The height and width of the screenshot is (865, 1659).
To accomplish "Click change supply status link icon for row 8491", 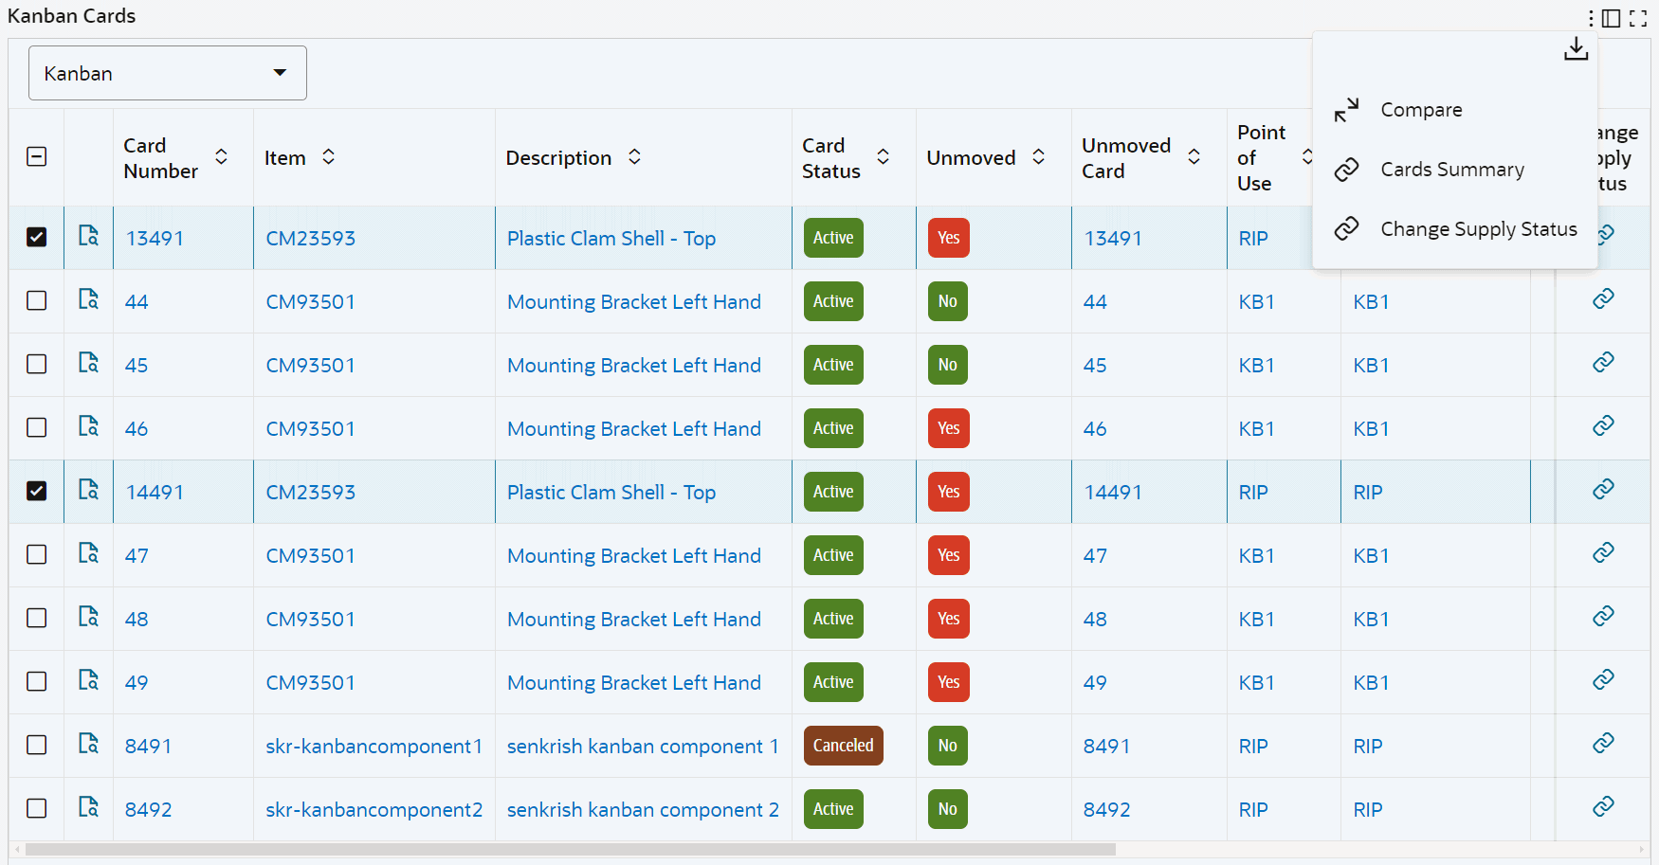I will (1603, 744).
